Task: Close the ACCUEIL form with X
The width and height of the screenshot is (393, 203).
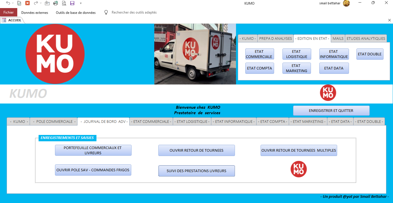Action: click(x=390, y=20)
